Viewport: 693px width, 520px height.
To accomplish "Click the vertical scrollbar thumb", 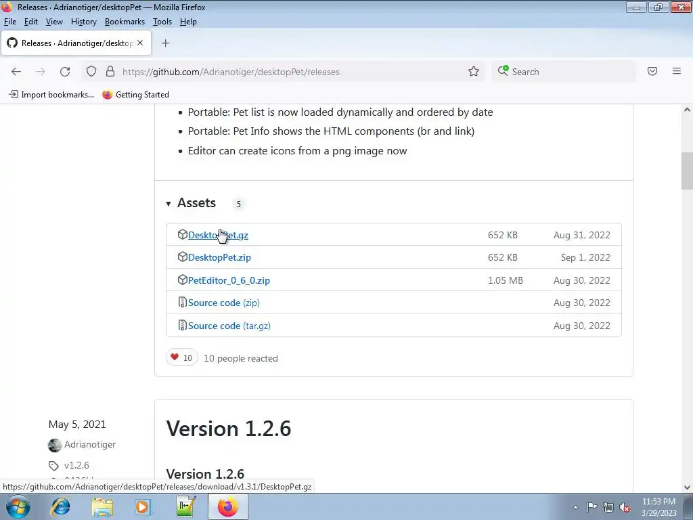I will point(687,171).
